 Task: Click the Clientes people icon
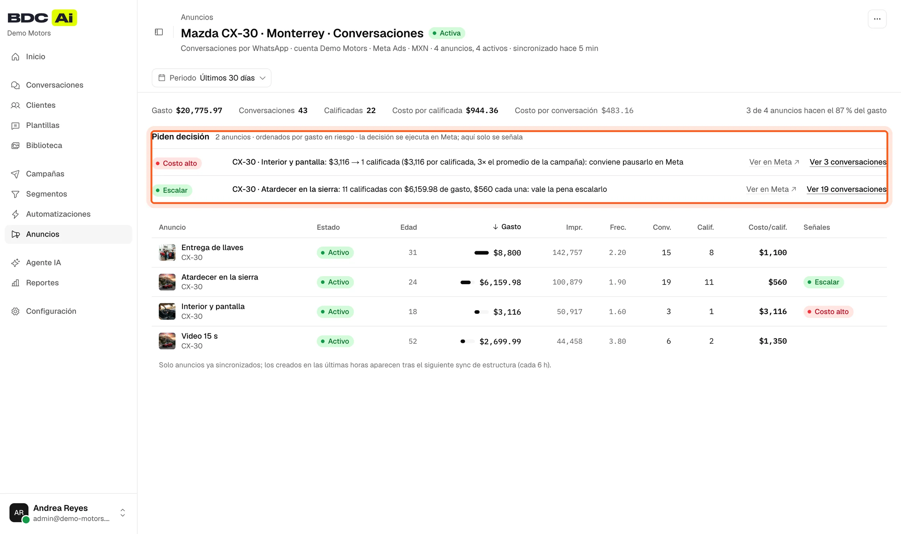[15, 105]
